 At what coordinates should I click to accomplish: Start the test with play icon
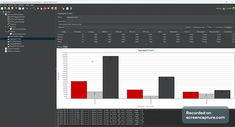tap(38, 9)
